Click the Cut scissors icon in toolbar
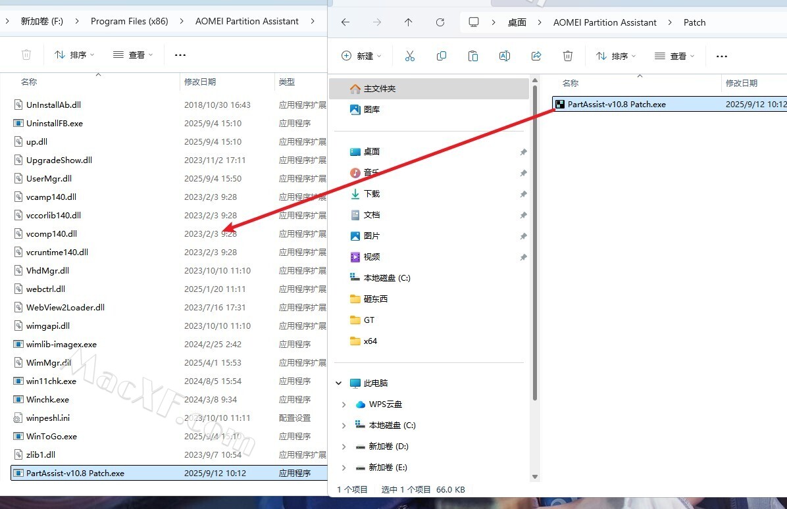 (410, 56)
